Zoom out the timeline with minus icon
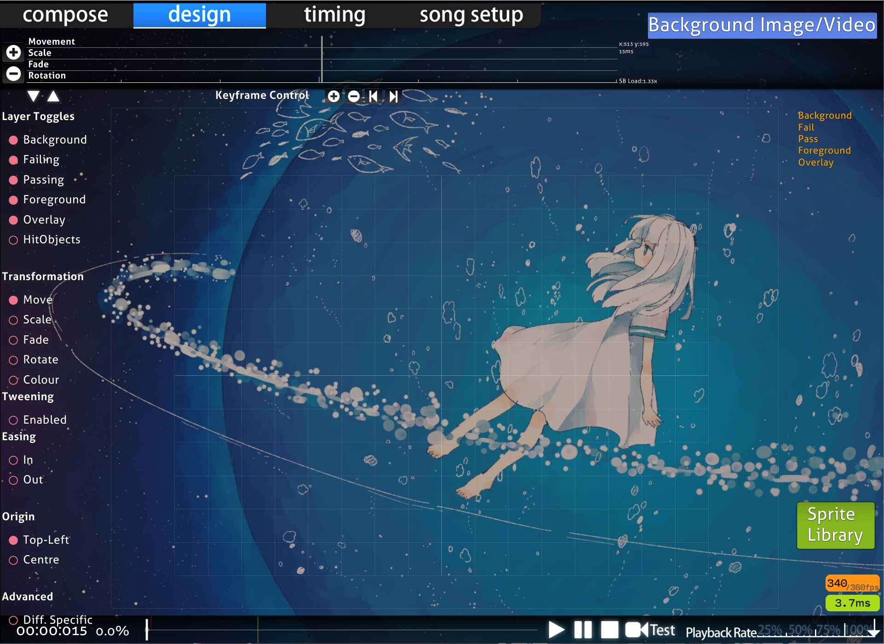The width and height of the screenshot is (884, 644). point(13,73)
